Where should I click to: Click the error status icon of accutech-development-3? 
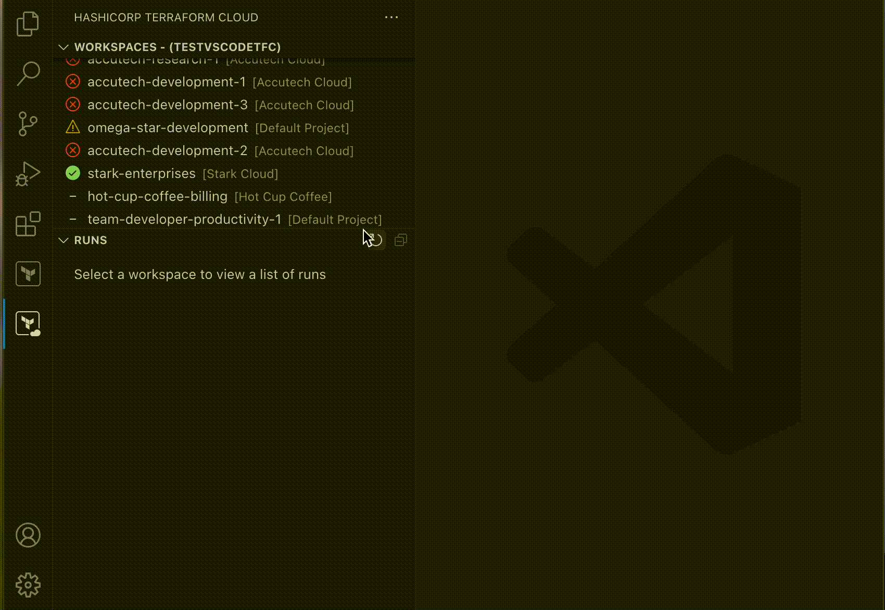[x=73, y=105]
